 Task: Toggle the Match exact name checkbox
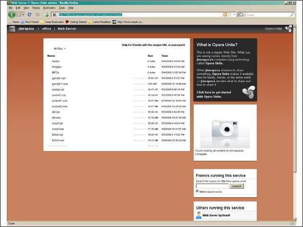click(197, 191)
